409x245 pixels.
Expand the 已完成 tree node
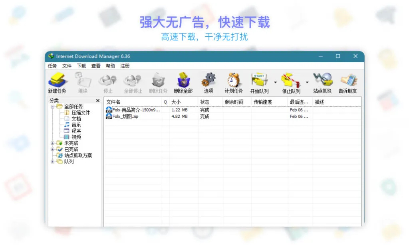pos(52,149)
